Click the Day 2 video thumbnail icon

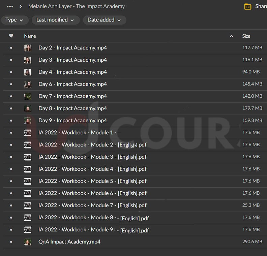click(x=28, y=48)
